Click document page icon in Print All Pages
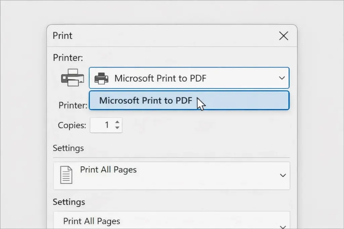 pyautogui.click(x=66, y=175)
